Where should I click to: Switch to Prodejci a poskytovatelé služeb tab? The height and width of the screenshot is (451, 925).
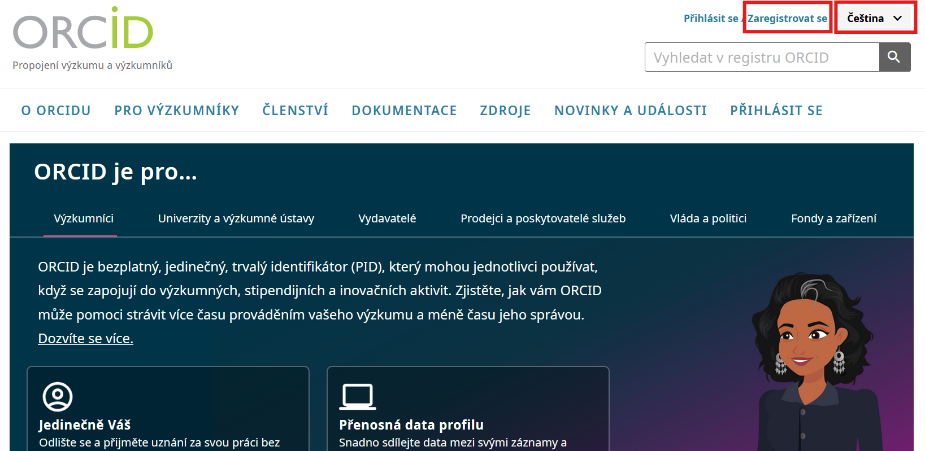(543, 218)
